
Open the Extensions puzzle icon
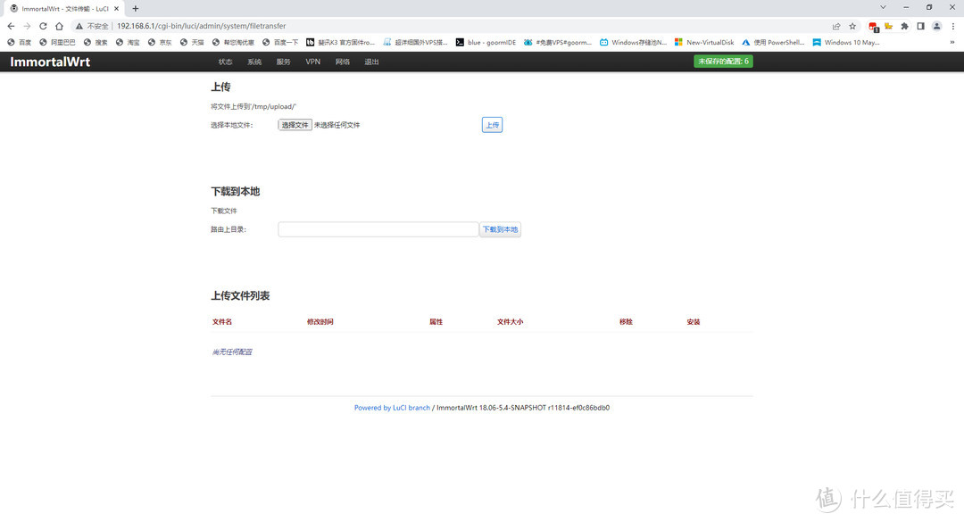pyautogui.click(x=904, y=26)
